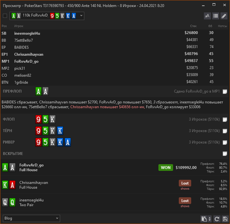230x224 pixels.
Task: Click FoRvvArD_go name in showdown section
Action: 32,165
